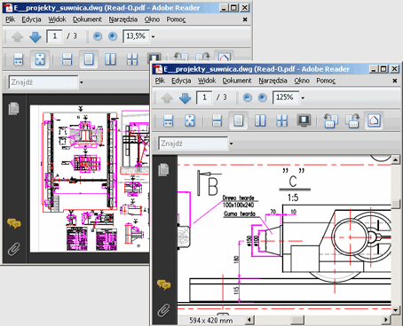Open the Dokument menu in back window
The width and height of the screenshot is (403, 326).
[87, 19]
